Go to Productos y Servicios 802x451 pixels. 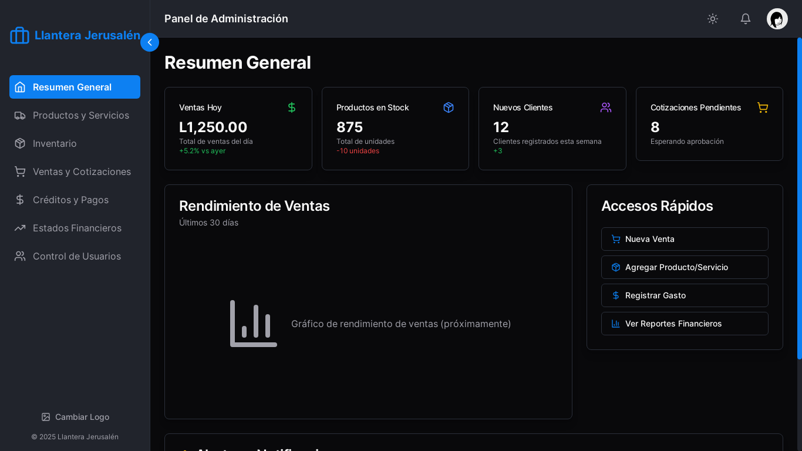[75, 115]
